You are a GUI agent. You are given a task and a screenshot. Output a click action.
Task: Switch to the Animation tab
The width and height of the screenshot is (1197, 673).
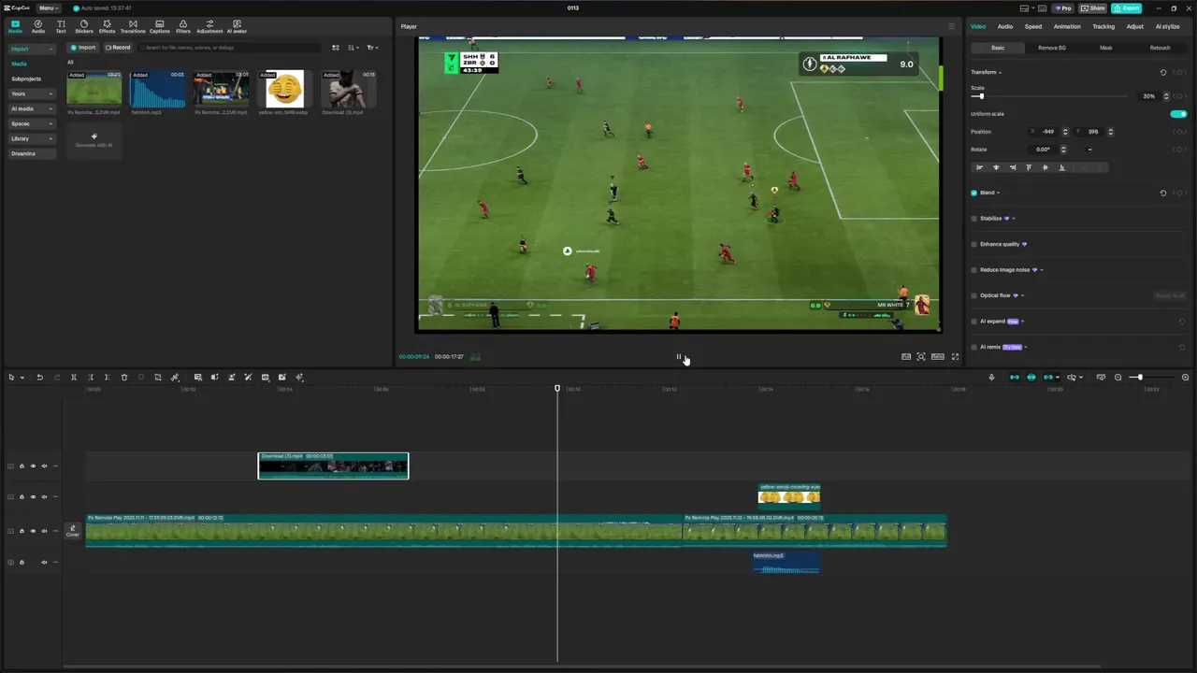click(1067, 26)
